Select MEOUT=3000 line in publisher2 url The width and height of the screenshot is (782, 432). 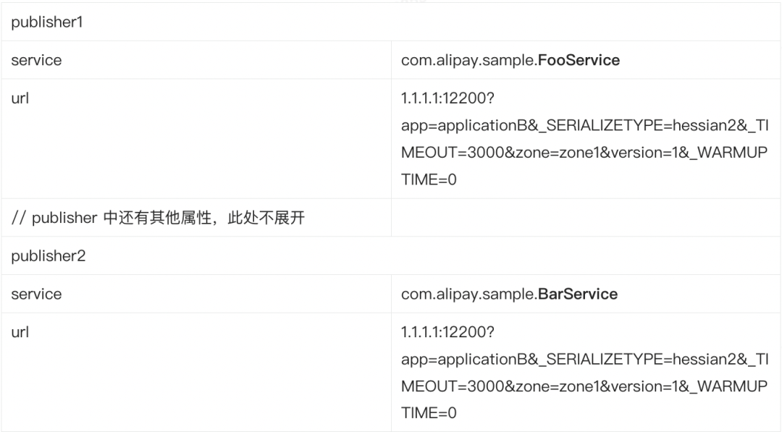(584, 386)
